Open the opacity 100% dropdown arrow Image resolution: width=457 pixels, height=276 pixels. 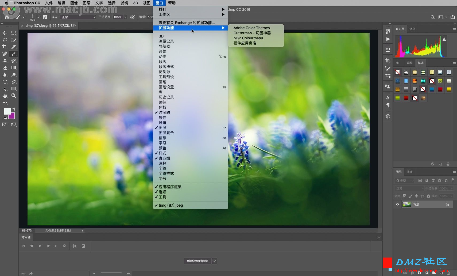coord(125,17)
